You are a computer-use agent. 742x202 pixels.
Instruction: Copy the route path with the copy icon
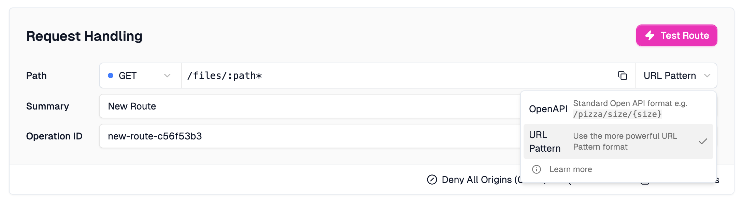coord(623,75)
